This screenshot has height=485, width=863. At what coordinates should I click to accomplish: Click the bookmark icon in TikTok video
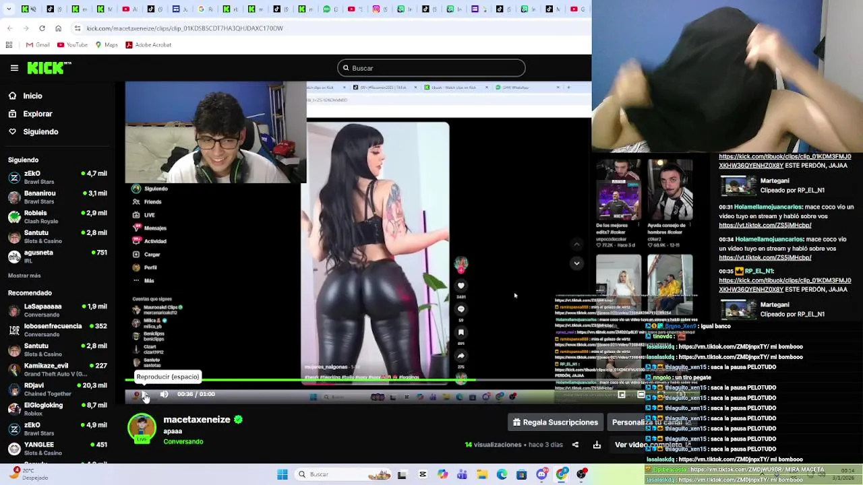461,332
